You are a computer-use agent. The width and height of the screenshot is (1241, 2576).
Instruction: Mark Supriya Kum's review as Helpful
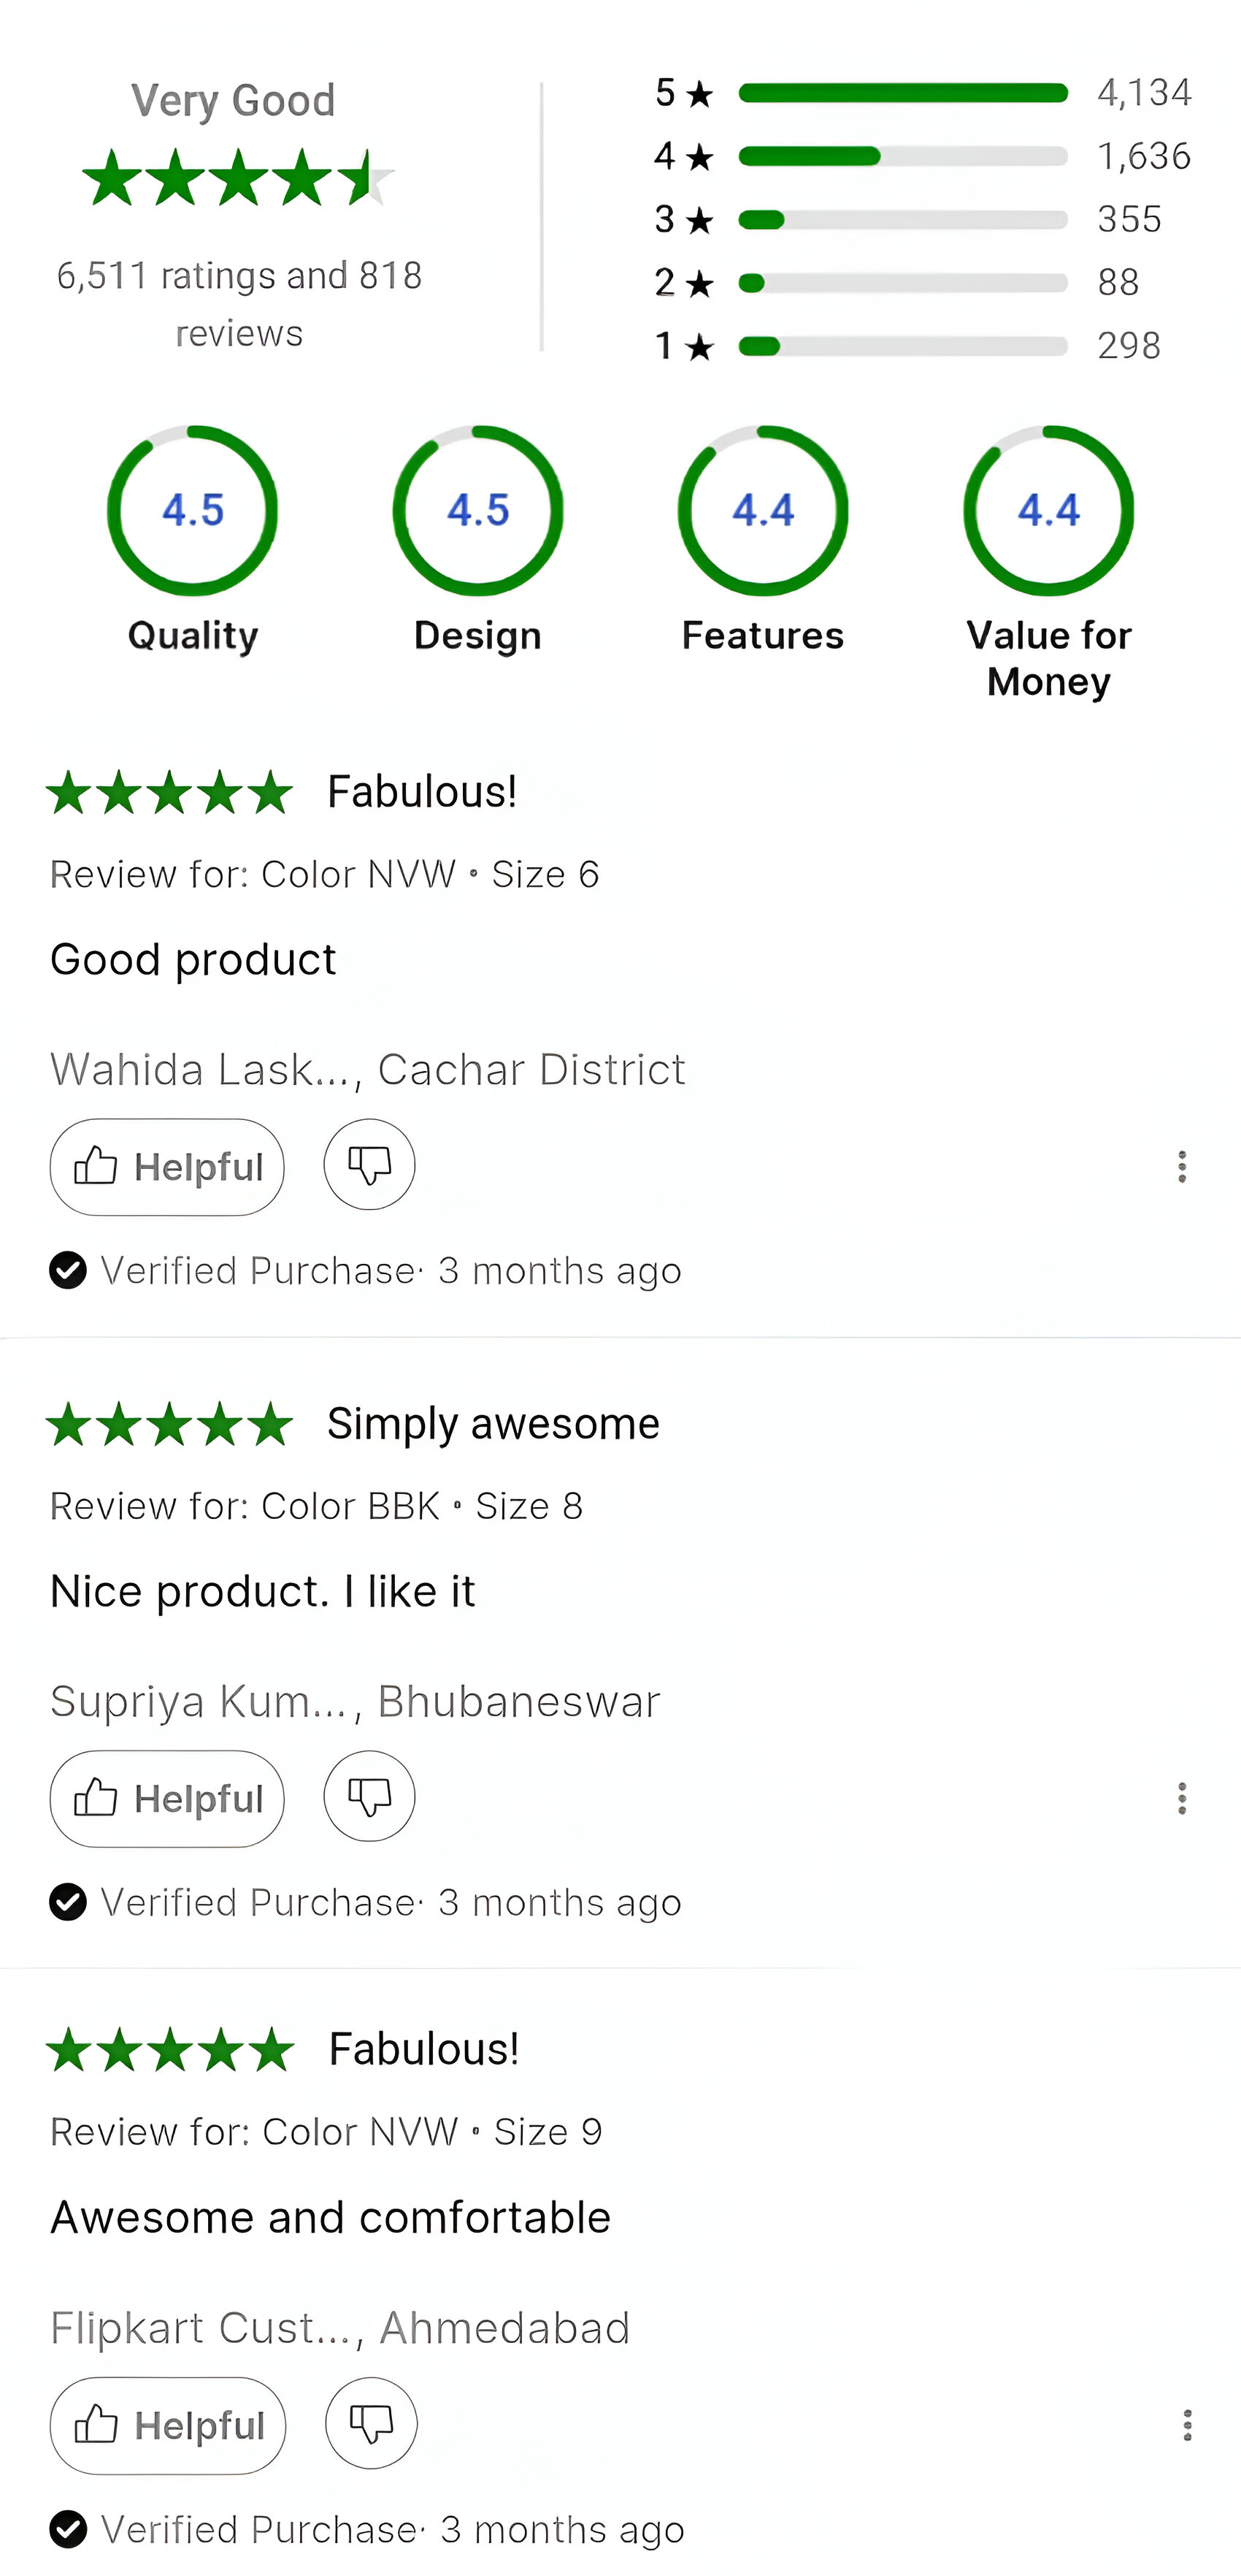pos(167,1798)
